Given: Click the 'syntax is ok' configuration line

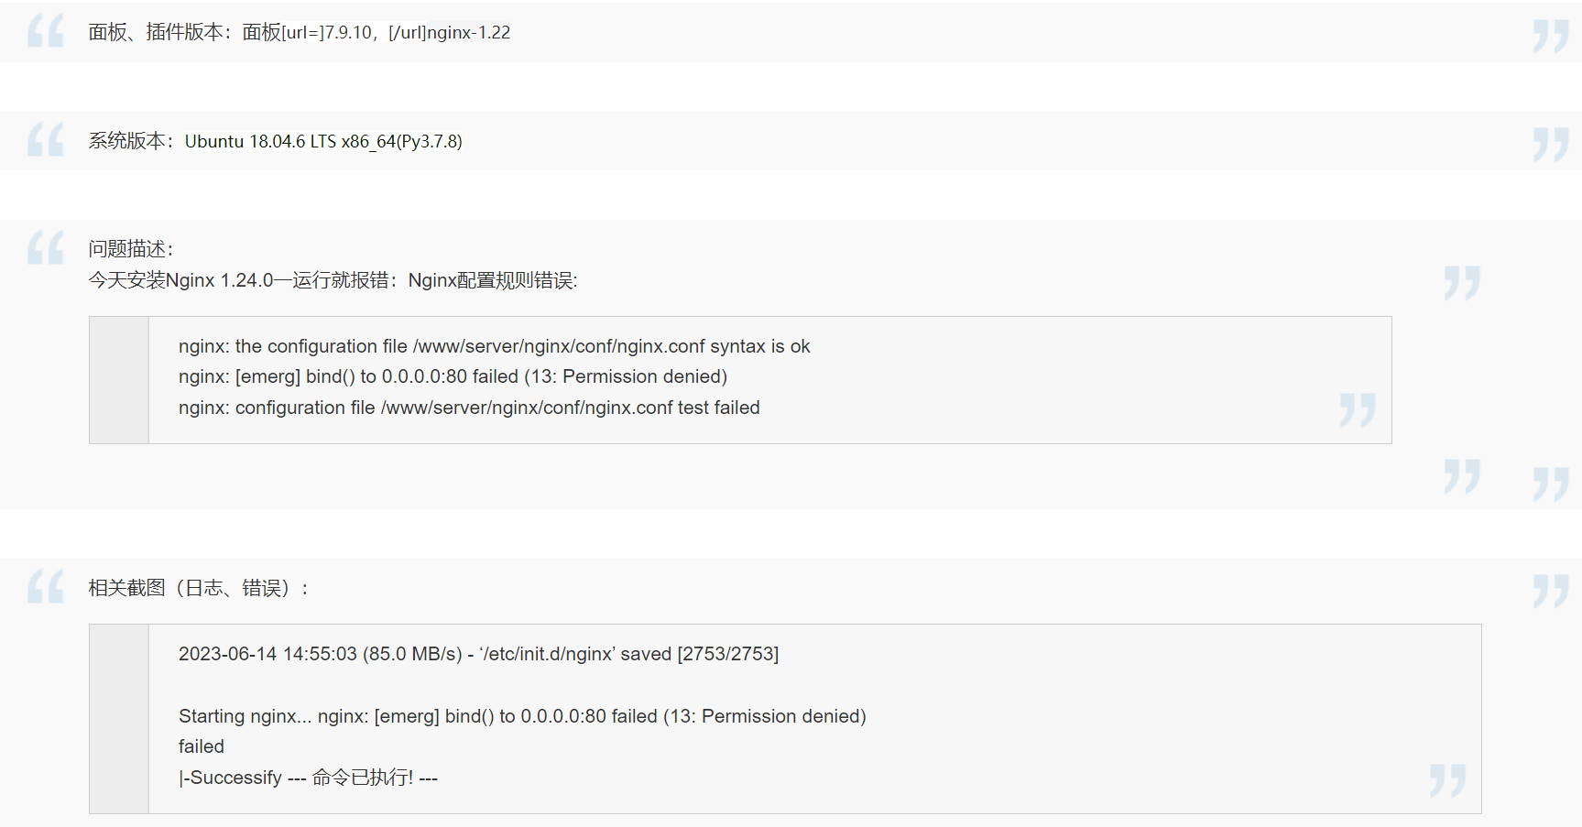Looking at the screenshot, I should point(494,346).
